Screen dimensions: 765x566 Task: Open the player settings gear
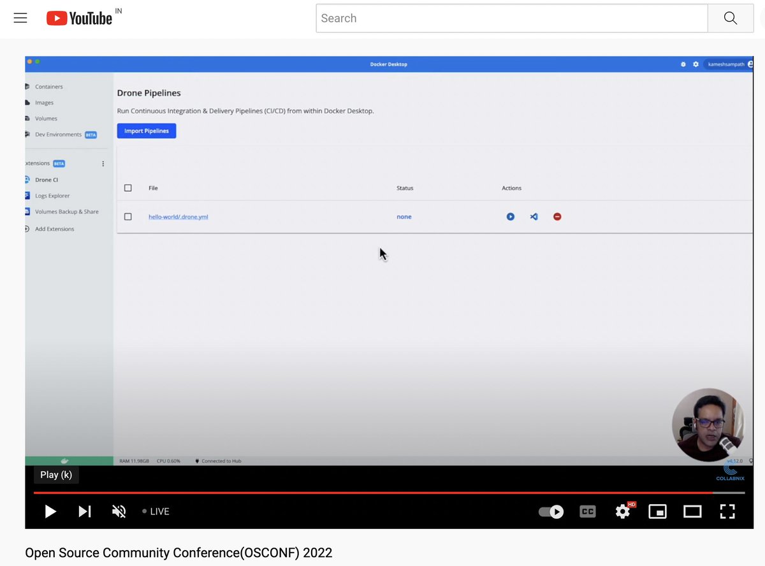[x=623, y=511]
